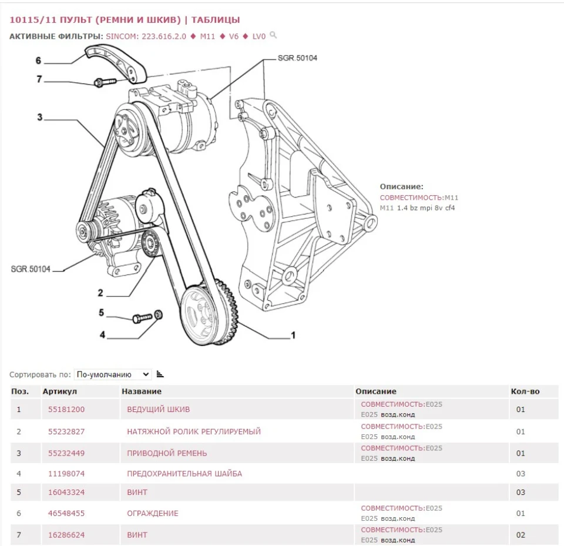Click the V6 active filter
Viewport: 564px width, 546px height.
coord(234,36)
